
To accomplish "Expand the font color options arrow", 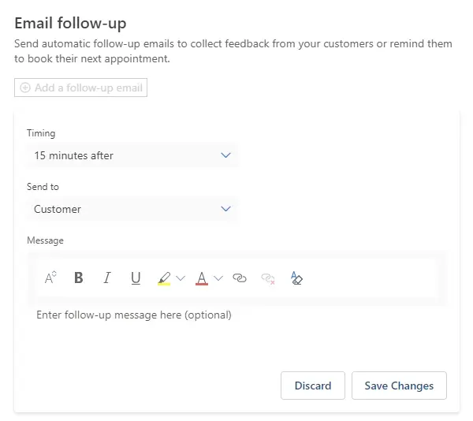I will coord(218,278).
